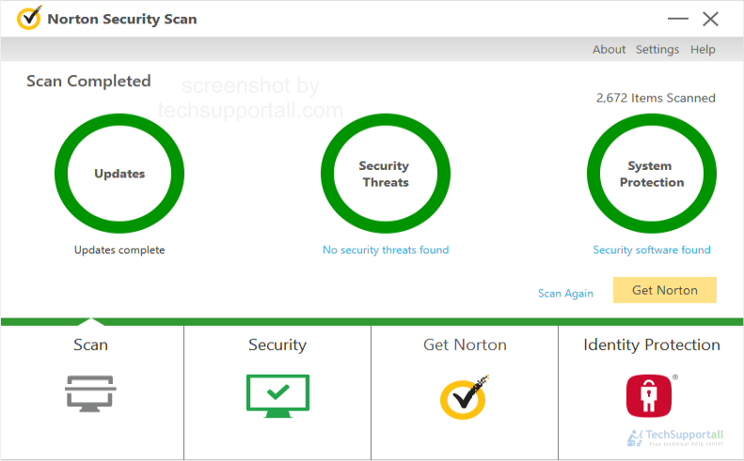Viewport: 744px width, 461px height.
Task: Open No security threats found link
Action: 386,250
